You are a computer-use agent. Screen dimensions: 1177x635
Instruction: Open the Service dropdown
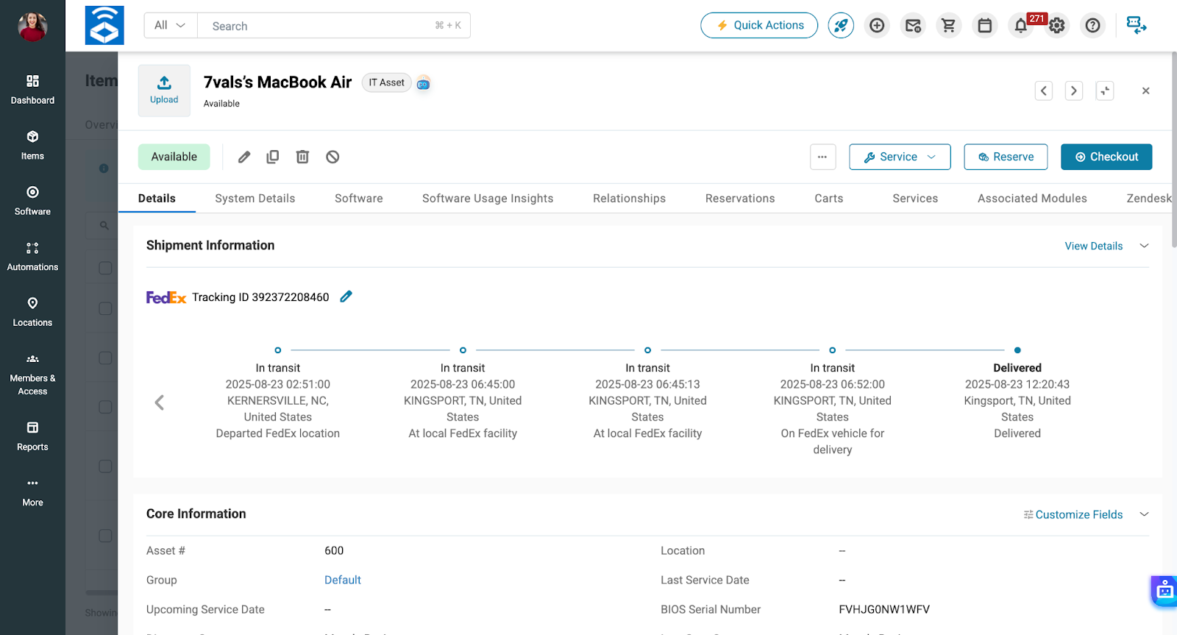point(900,157)
